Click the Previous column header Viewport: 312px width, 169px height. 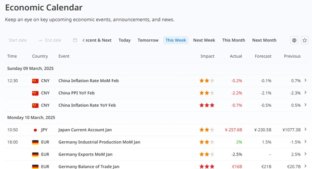pos(292,56)
